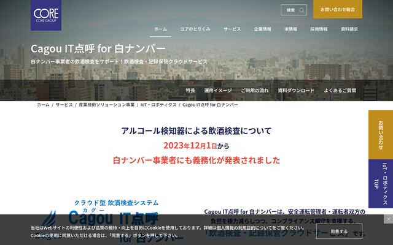Click ホーム breadcrumb link
The height and width of the screenshot is (245, 393).
tap(43, 105)
